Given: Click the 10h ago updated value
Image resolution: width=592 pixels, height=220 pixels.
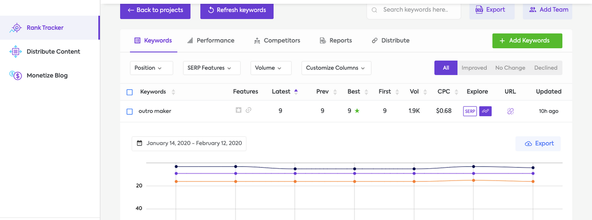Looking at the screenshot, I should coord(548,111).
